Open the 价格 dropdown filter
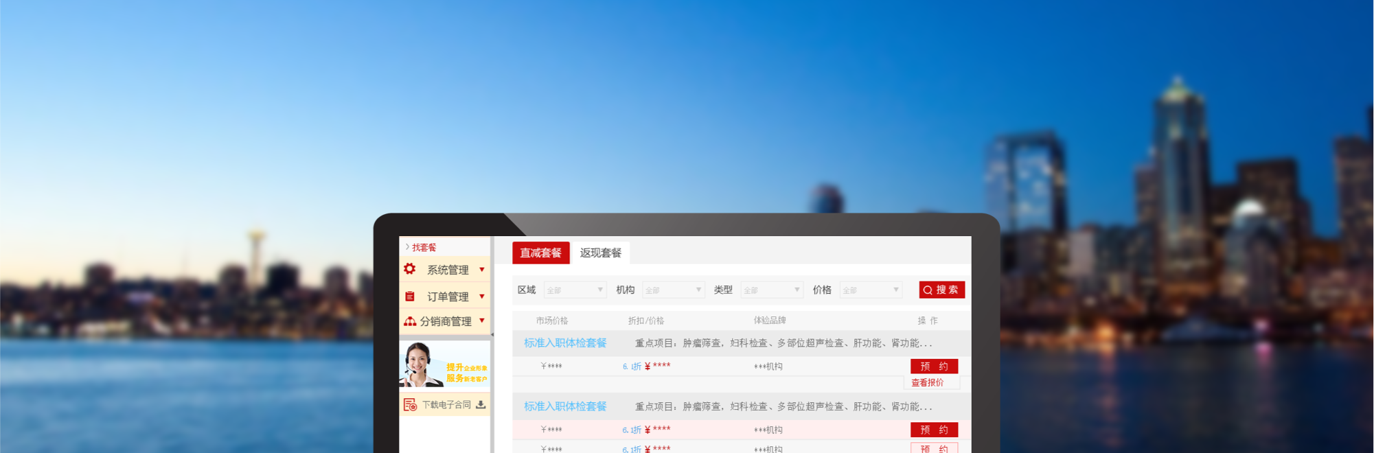The image size is (1374, 453). (871, 290)
